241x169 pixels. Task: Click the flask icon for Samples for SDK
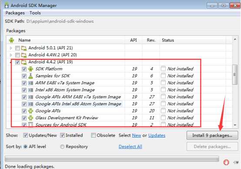pos(30,76)
